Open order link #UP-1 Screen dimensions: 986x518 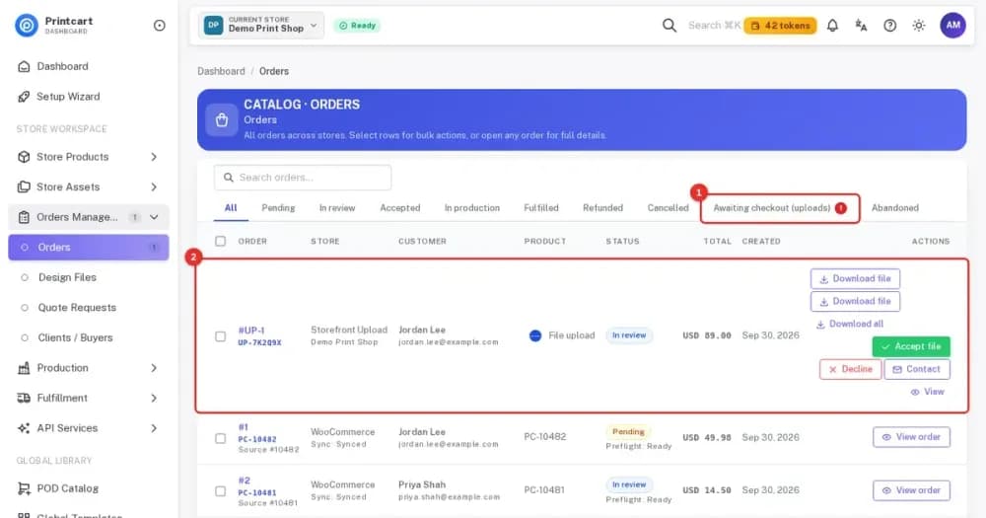tap(250, 330)
